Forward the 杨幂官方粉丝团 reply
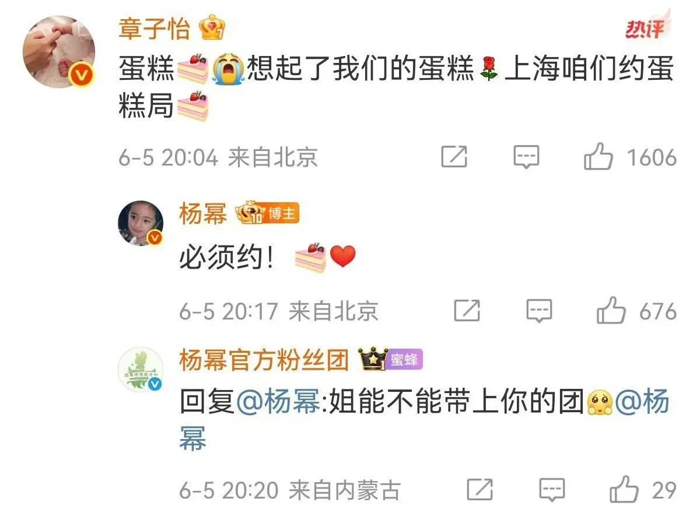700x523 pixels. (x=480, y=490)
